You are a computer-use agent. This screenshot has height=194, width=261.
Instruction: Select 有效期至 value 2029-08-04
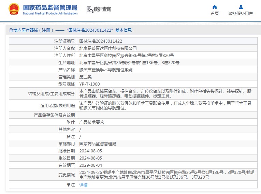point(90,165)
